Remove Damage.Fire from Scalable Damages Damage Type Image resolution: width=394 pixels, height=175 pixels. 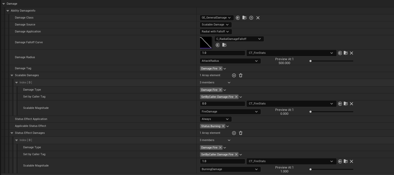pyautogui.click(x=220, y=90)
